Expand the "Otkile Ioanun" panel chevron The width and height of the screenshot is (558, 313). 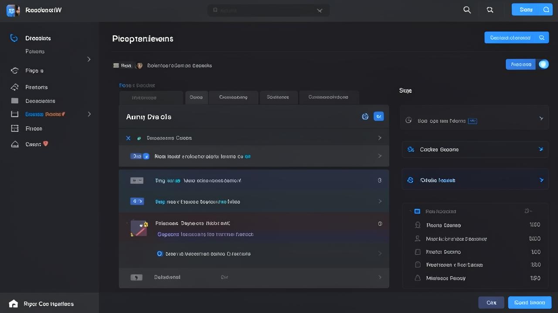pyautogui.click(x=541, y=180)
